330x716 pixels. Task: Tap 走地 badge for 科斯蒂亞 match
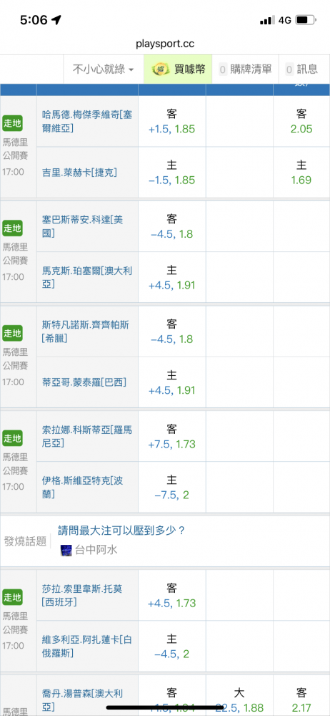(12, 438)
